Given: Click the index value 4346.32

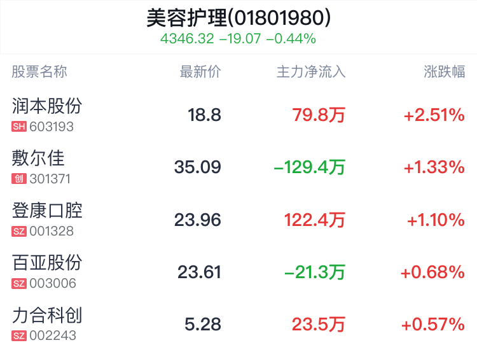Looking at the screenshot, I should tap(187, 39).
